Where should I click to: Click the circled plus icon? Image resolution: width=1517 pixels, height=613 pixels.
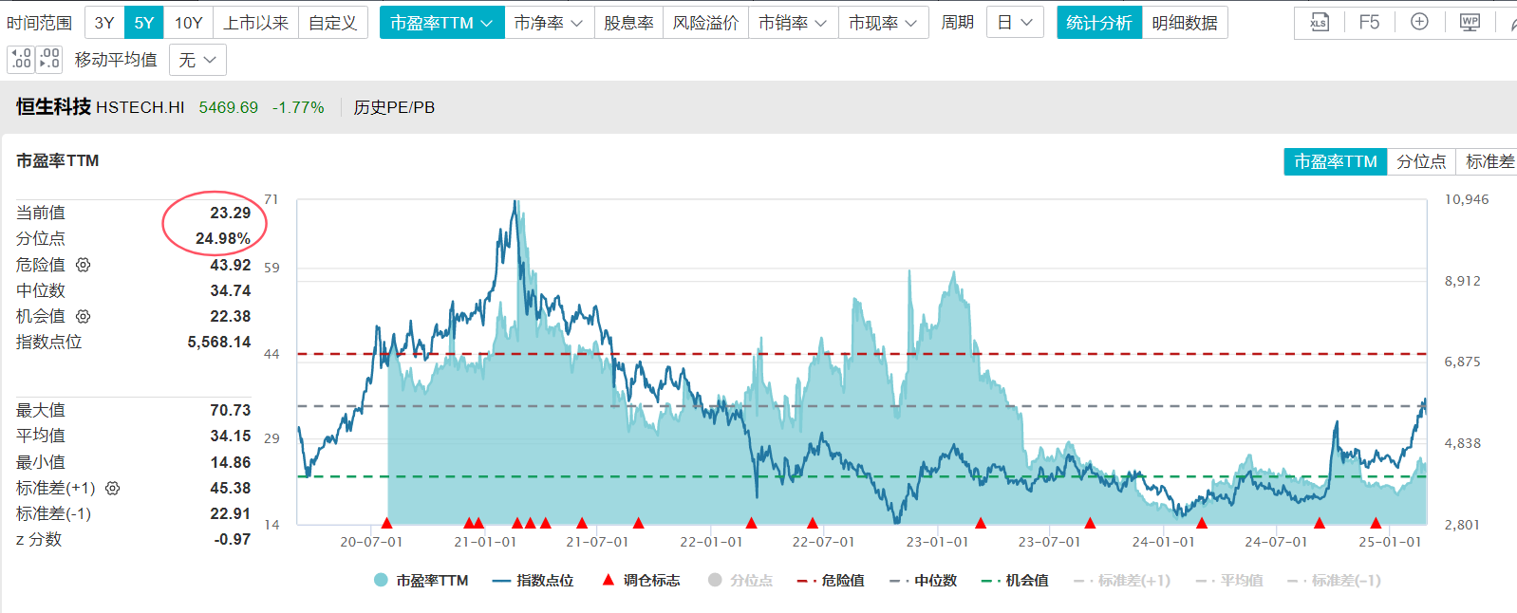pyautogui.click(x=1419, y=22)
